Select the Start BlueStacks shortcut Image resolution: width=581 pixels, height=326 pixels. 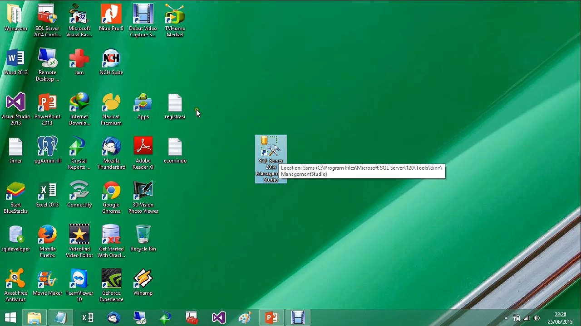tap(15, 197)
